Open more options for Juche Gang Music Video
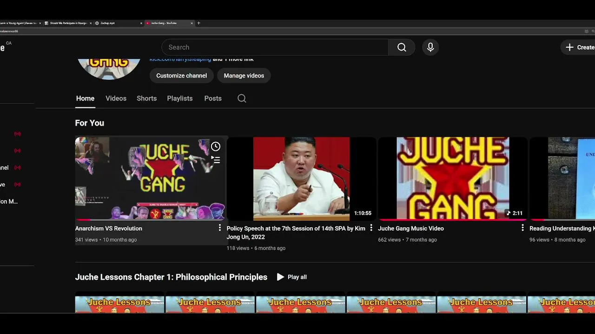 click(522, 228)
